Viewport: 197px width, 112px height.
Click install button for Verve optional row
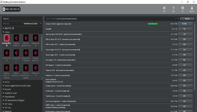pos(184,81)
